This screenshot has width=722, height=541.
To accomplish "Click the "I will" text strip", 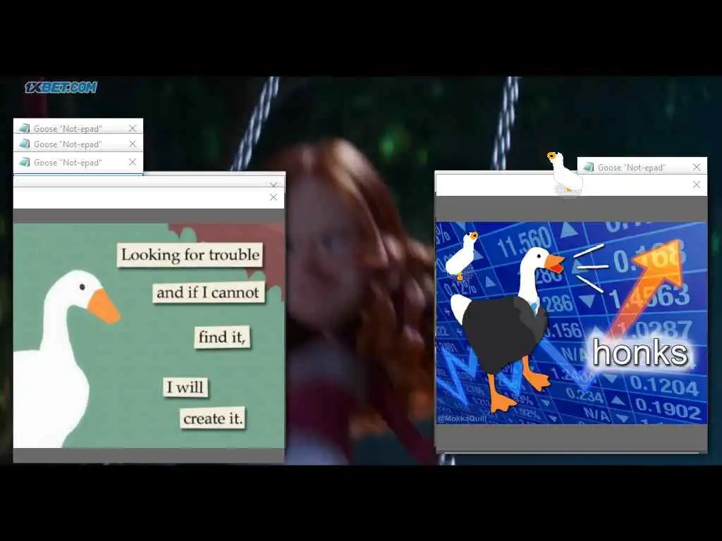I will click(x=185, y=387).
